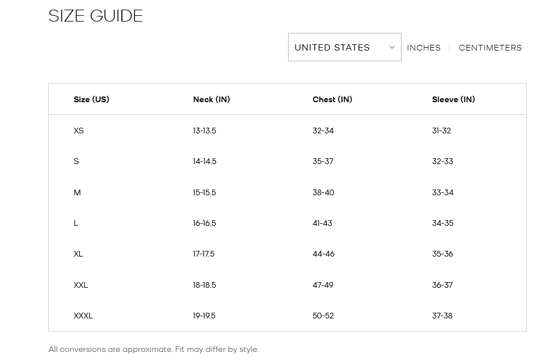Click the Chest (IN) column header

tap(332, 99)
